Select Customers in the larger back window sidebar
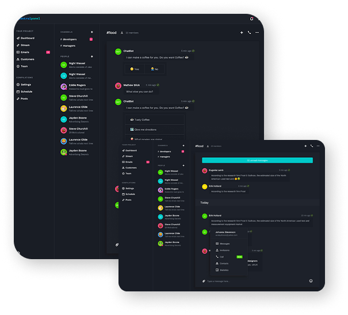The width and height of the screenshot is (348, 315). (x=28, y=59)
